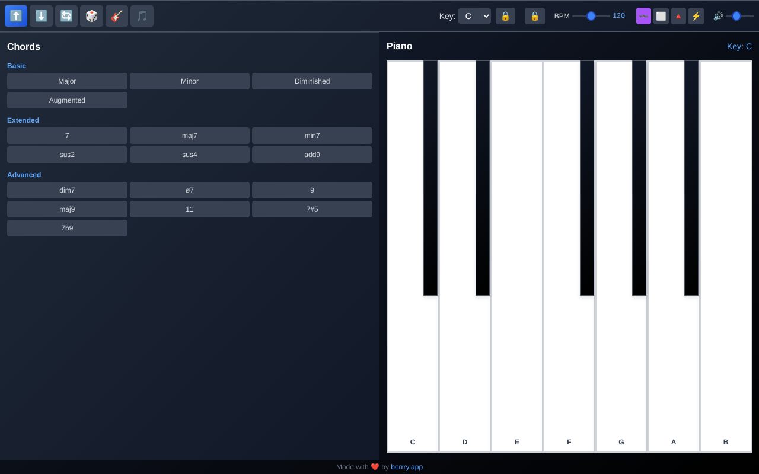Choose the music note icon
The width and height of the screenshot is (759, 474).
pyautogui.click(x=142, y=16)
